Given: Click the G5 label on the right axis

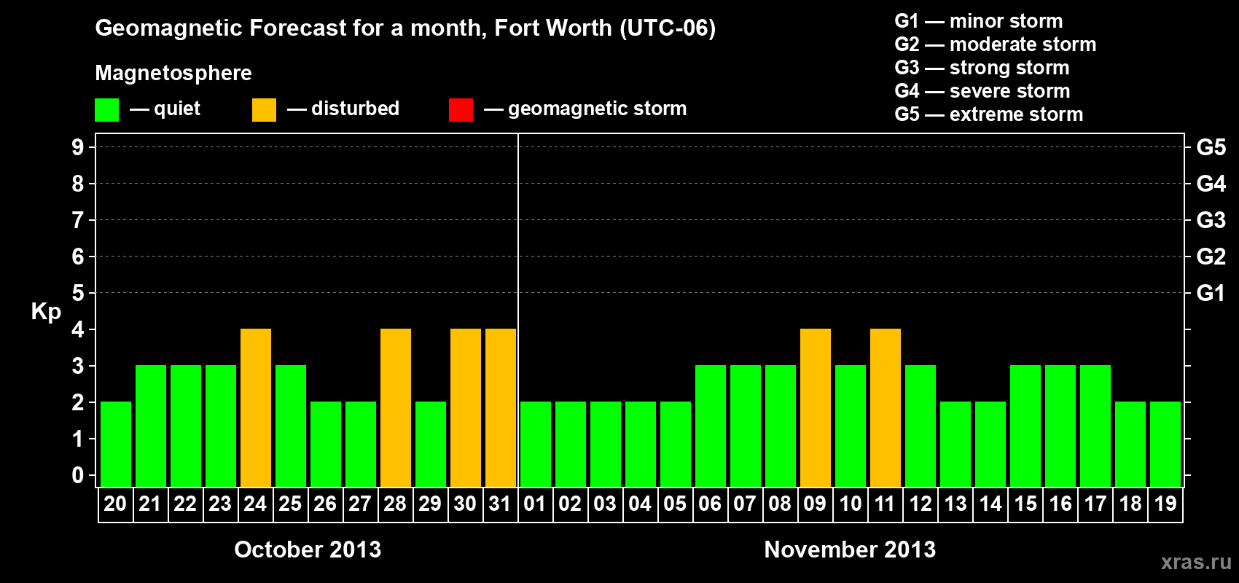Looking at the screenshot, I should (1211, 147).
